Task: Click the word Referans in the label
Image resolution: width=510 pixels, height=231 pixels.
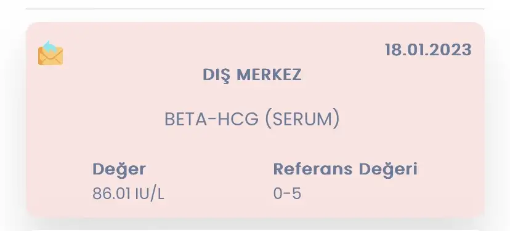Action: point(313,169)
